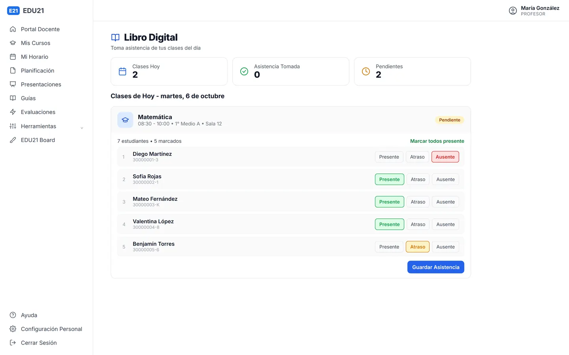Click the Cerrar Sesión logout icon
This screenshot has height=355, width=569.
click(13, 343)
